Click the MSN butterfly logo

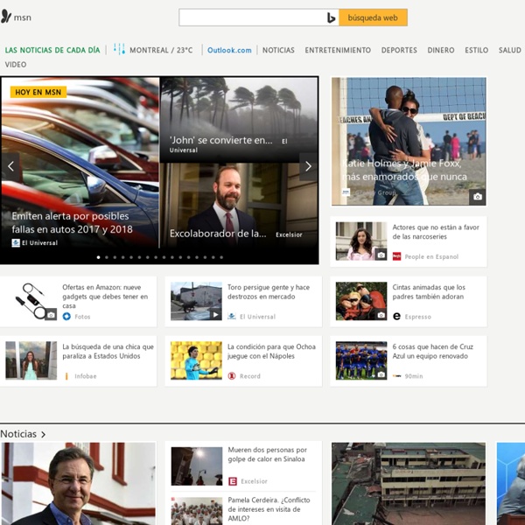(7, 17)
